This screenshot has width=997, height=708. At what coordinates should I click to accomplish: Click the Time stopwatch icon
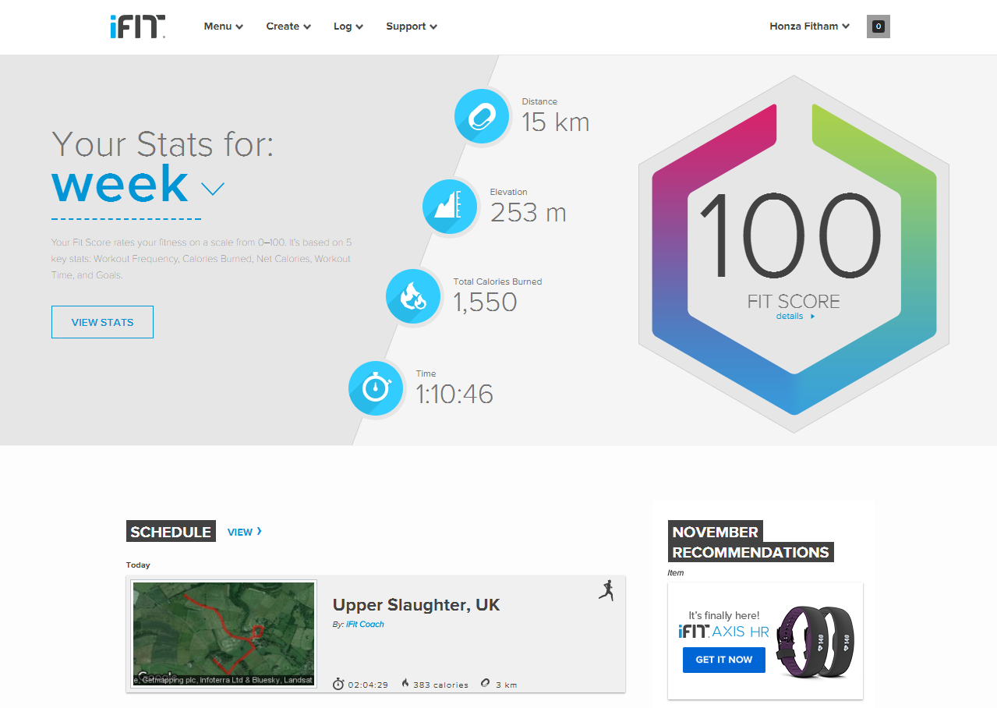point(376,388)
